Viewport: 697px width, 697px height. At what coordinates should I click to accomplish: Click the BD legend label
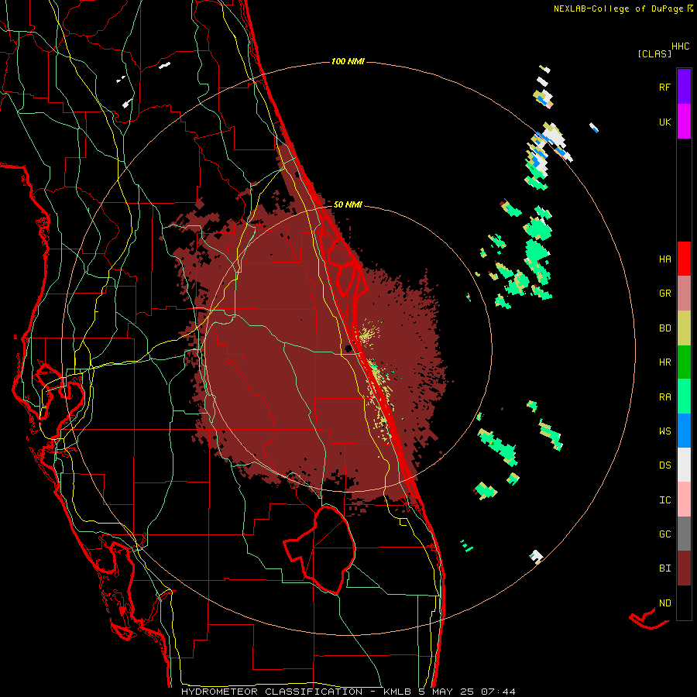coord(664,328)
